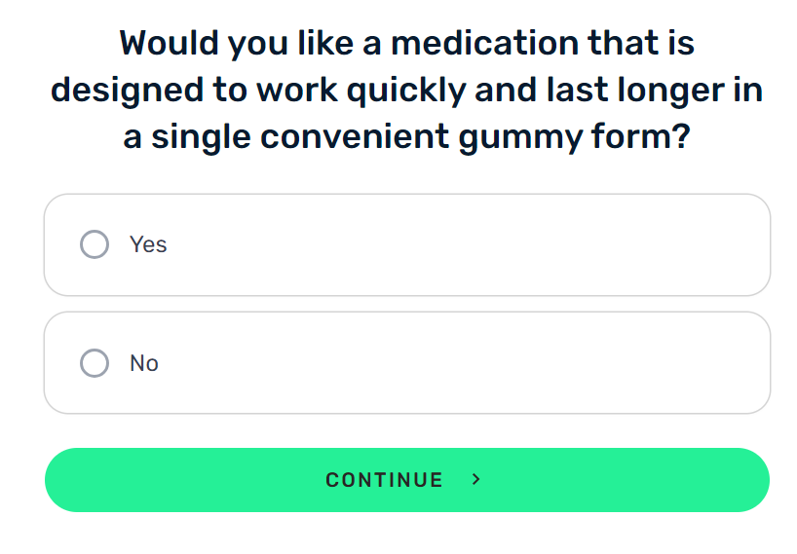Click the green CONTINUE button
The height and width of the screenshot is (554, 797).
pyautogui.click(x=407, y=480)
